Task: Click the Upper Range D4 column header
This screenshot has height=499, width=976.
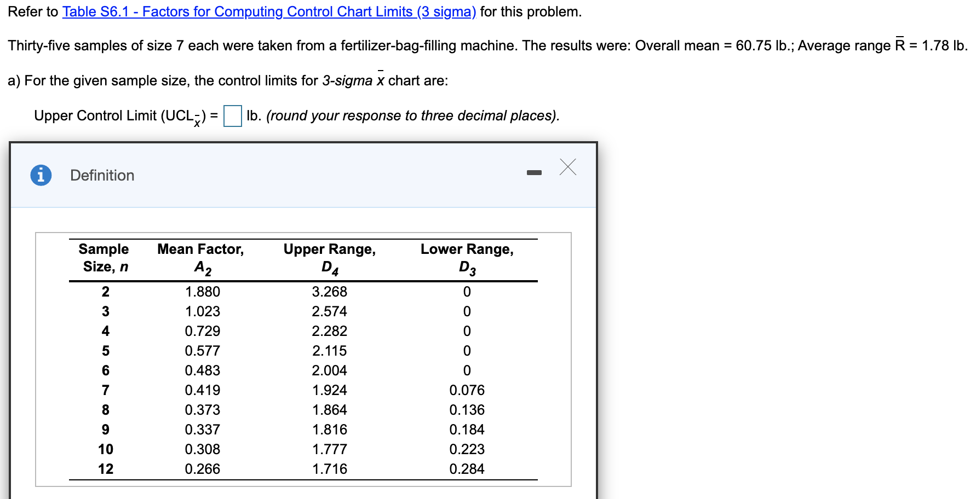Action: click(329, 257)
